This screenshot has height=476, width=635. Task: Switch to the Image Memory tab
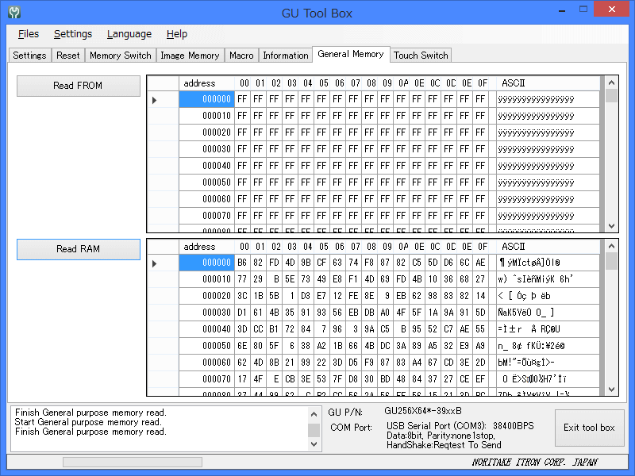pyautogui.click(x=190, y=56)
